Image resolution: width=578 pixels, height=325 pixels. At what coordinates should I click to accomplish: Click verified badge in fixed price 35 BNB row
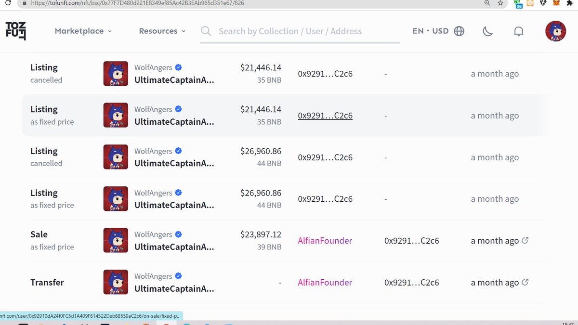click(x=178, y=109)
